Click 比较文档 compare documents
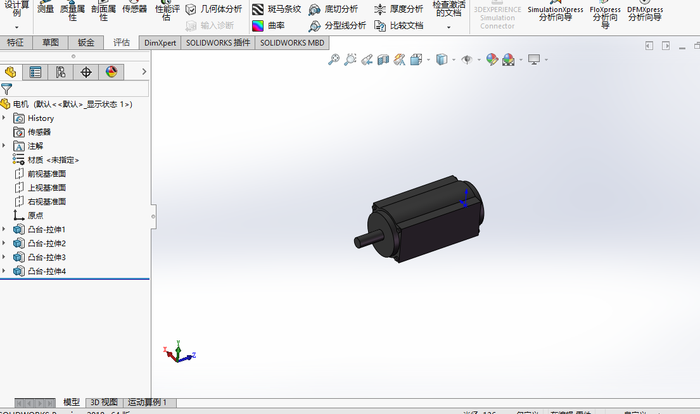 pyautogui.click(x=398, y=25)
